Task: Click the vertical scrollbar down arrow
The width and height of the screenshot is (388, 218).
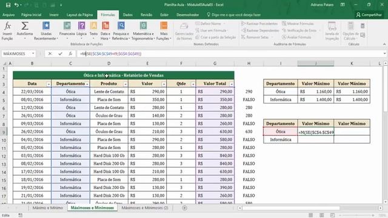Action: pos(386,202)
